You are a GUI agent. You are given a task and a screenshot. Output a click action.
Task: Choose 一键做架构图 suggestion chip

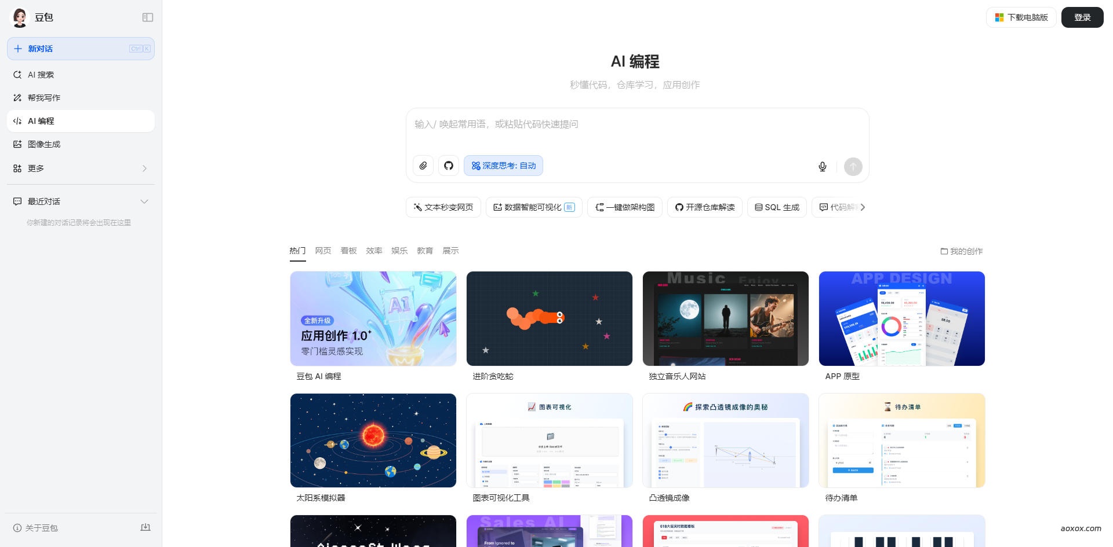click(625, 207)
